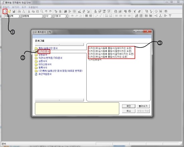184x147 pixels.
Task: Select the 디자인문서 folder
Action: tap(44, 51)
